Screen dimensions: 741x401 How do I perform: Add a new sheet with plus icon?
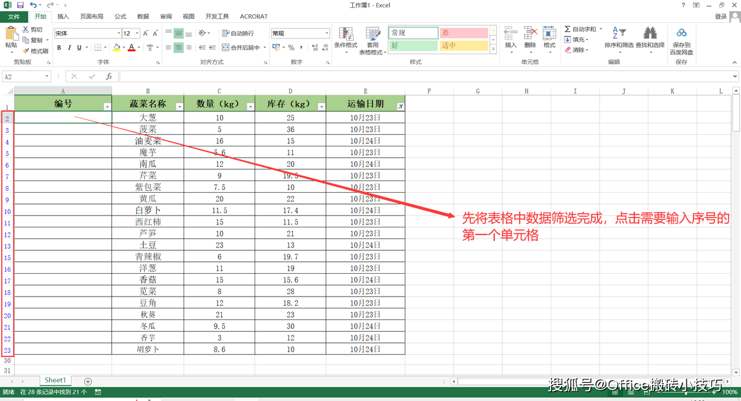(x=88, y=381)
